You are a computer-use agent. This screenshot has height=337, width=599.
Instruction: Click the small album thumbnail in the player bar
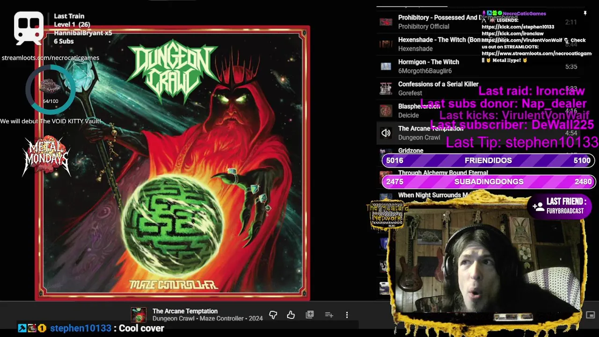point(139,315)
